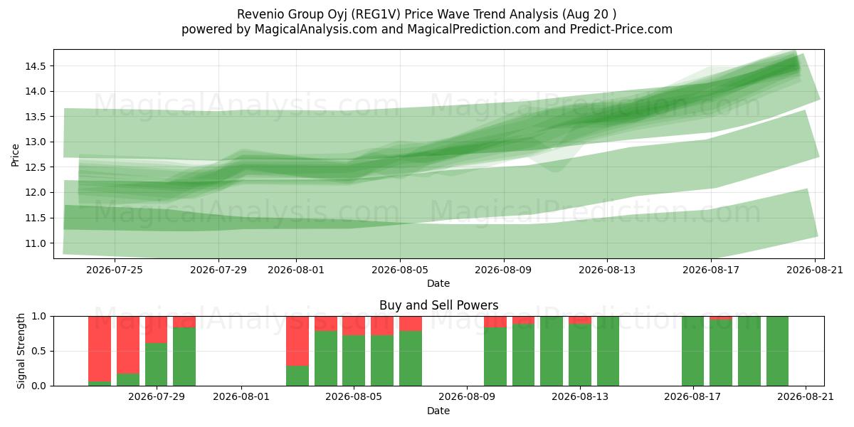The width and height of the screenshot is (854, 427).
Task: Click the 2026-08-13 date tick under the price chart
Action: (x=607, y=270)
